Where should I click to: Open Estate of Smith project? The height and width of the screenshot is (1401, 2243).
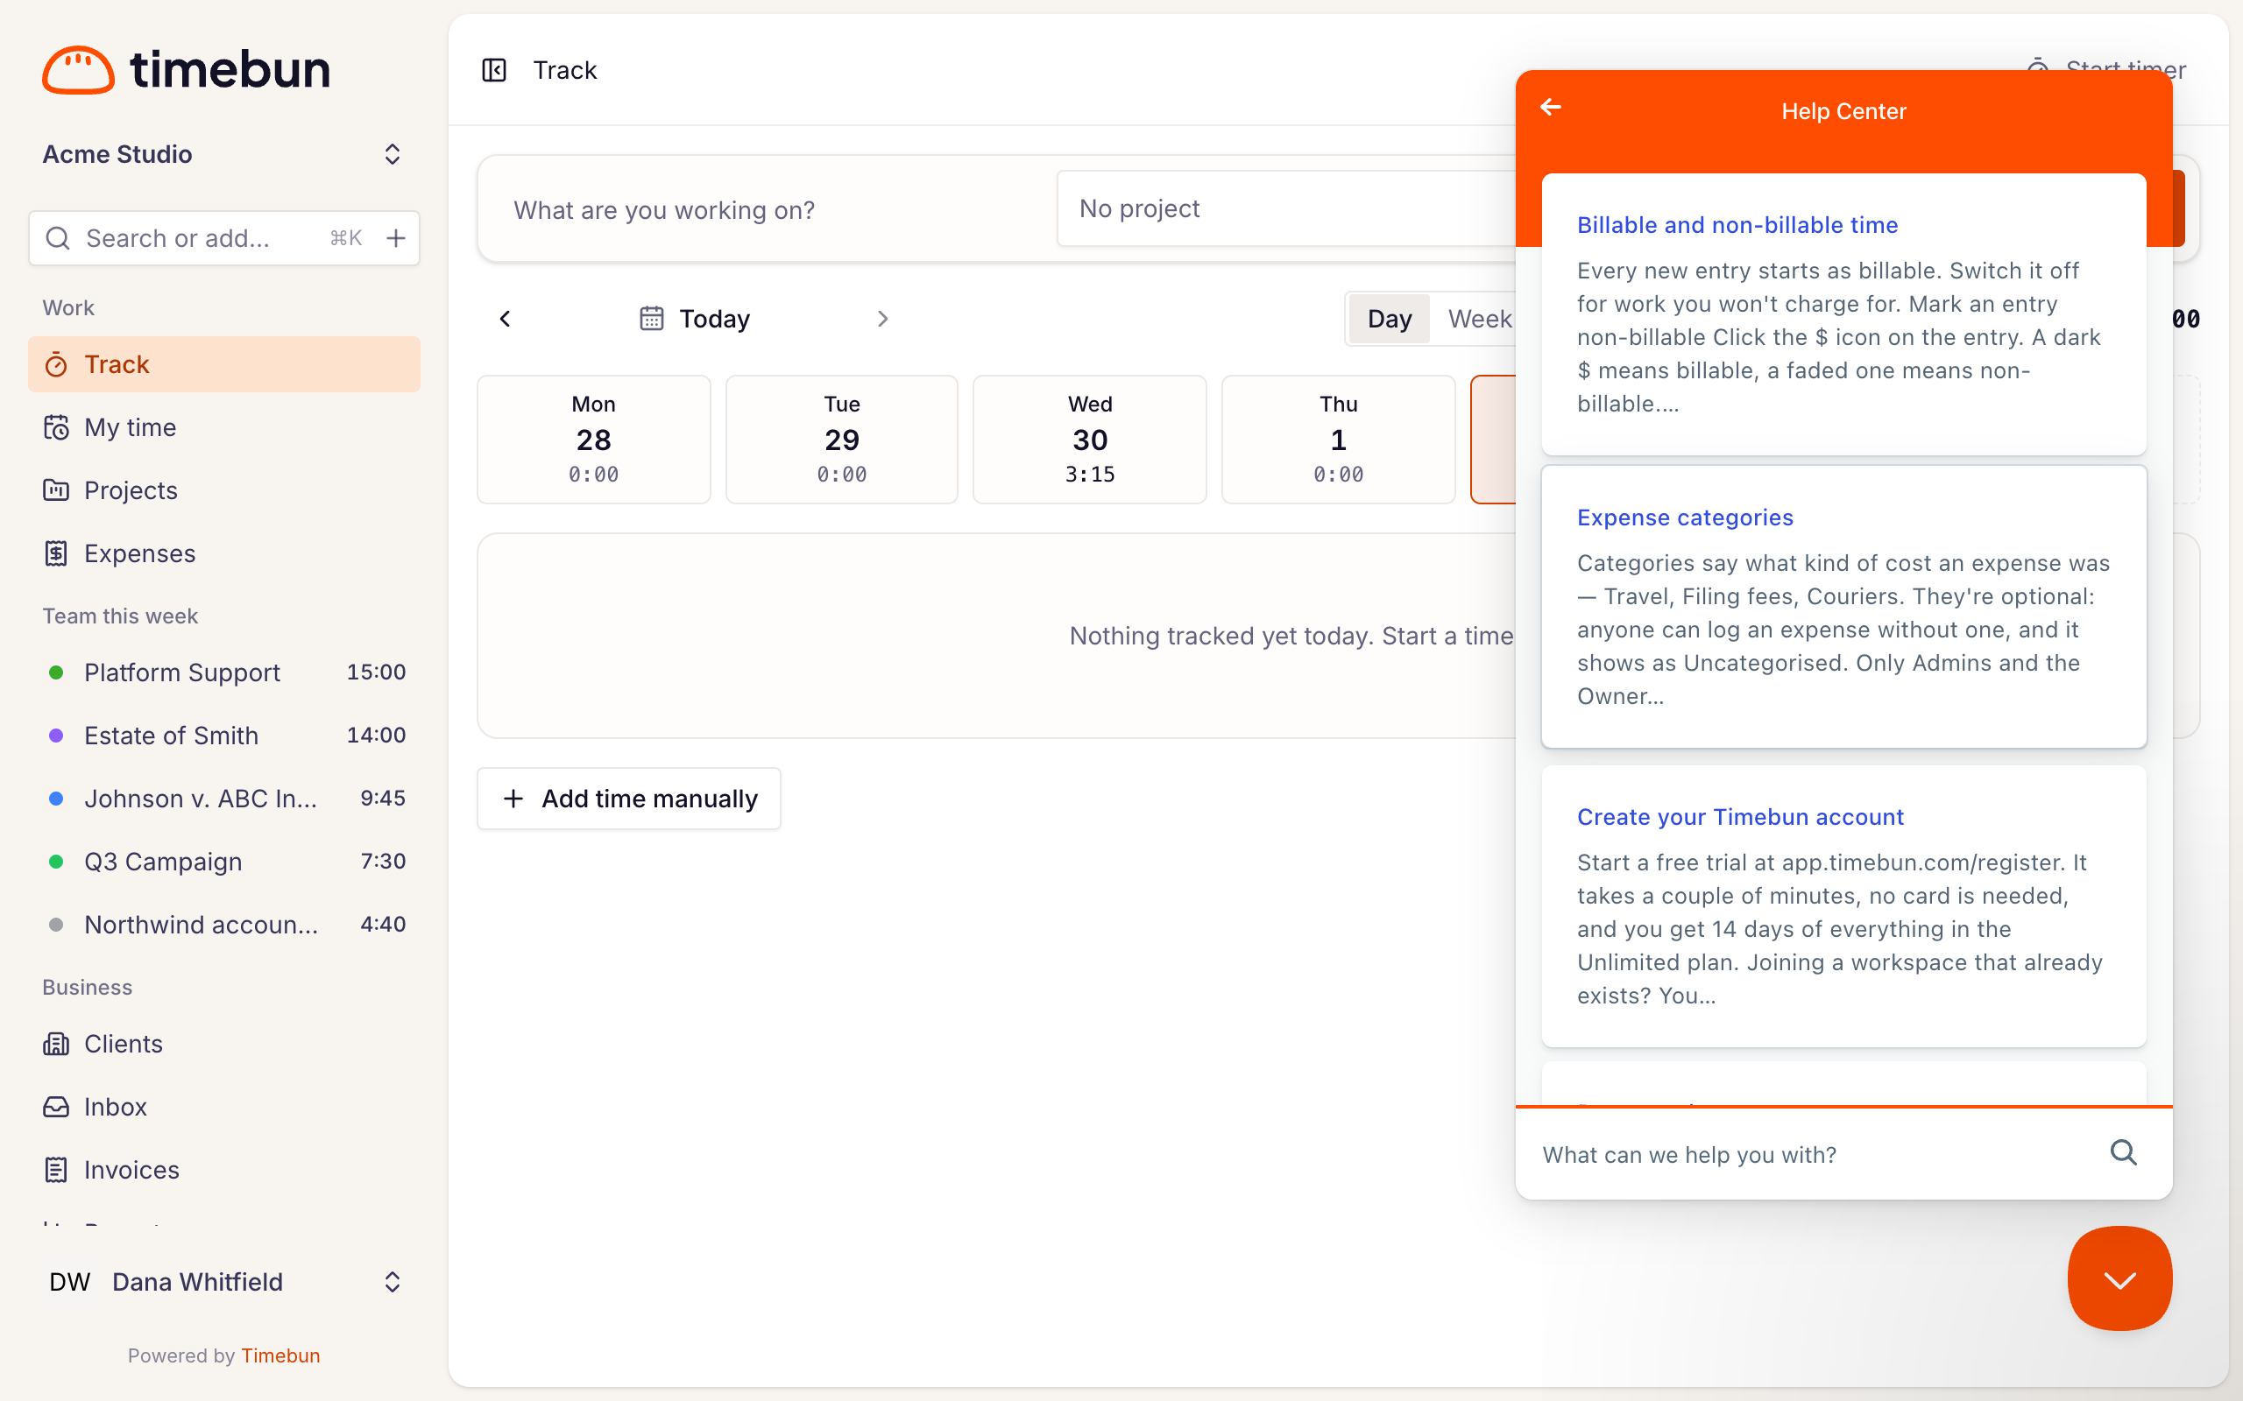coord(224,735)
